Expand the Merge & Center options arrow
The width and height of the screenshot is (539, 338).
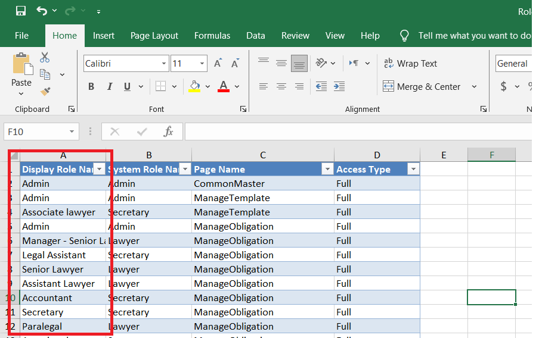point(475,87)
